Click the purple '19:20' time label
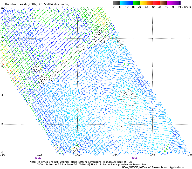 (x=38, y=158)
